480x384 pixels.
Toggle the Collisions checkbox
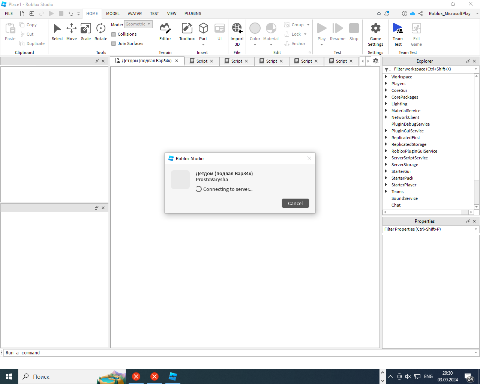point(114,34)
